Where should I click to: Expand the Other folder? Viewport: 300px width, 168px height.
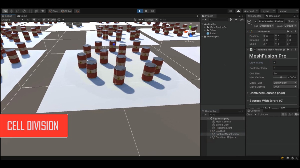click(205, 30)
